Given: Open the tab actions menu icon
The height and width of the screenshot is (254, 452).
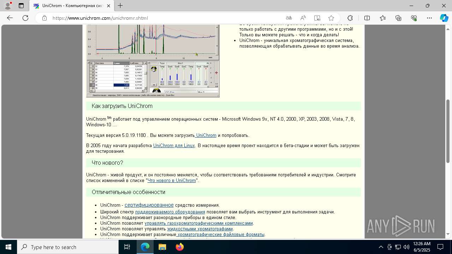Looking at the screenshot, I should (x=21, y=6).
